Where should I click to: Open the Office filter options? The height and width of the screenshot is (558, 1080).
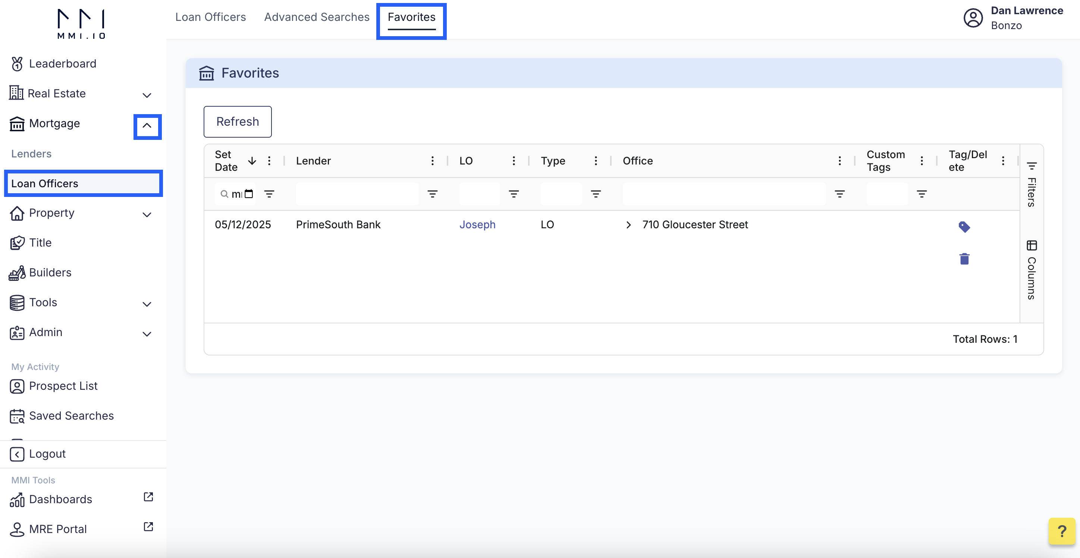[839, 194]
